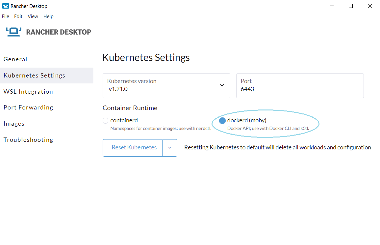The height and width of the screenshot is (245, 380).
Task: Click the Rancher Desktop logo icon
Action: click(x=13, y=32)
